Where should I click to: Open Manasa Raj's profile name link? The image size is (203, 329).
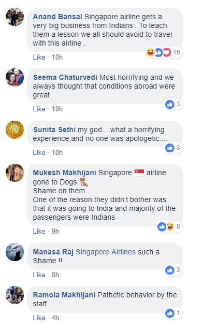[53, 252]
